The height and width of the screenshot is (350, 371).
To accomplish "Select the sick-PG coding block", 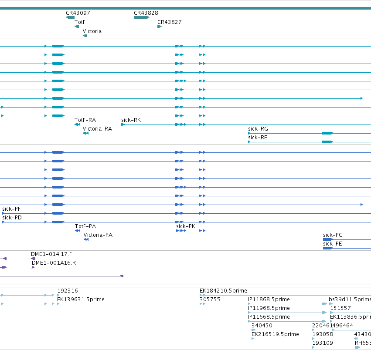I will 328,239.
